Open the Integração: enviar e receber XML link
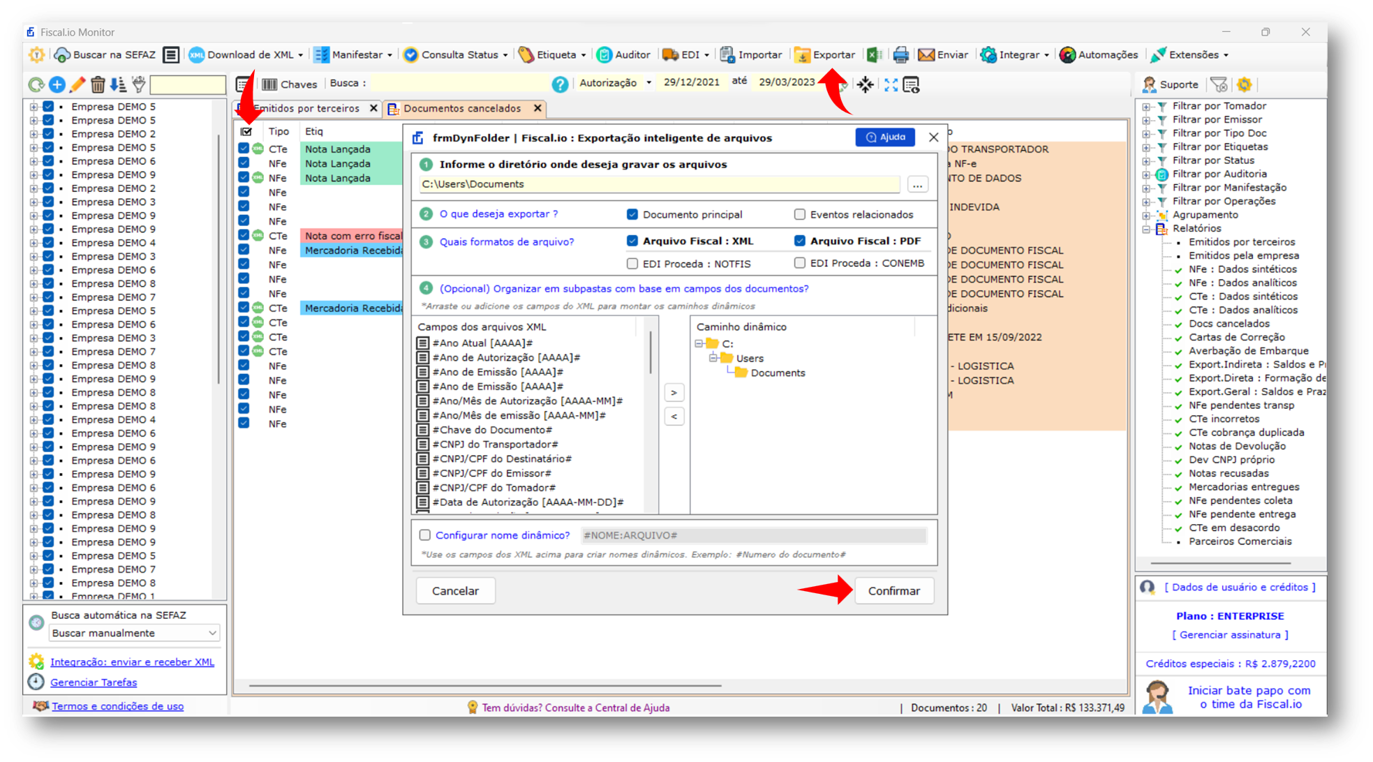1373x762 pixels. 132,662
